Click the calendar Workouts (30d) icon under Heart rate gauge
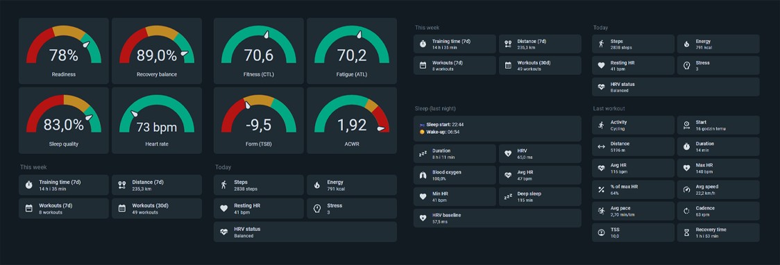The width and height of the screenshot is (780, 265). click(x=122, y=208)
